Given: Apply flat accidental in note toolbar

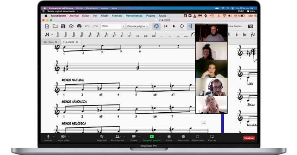Looking at the screenshot, I should (237, 35).
